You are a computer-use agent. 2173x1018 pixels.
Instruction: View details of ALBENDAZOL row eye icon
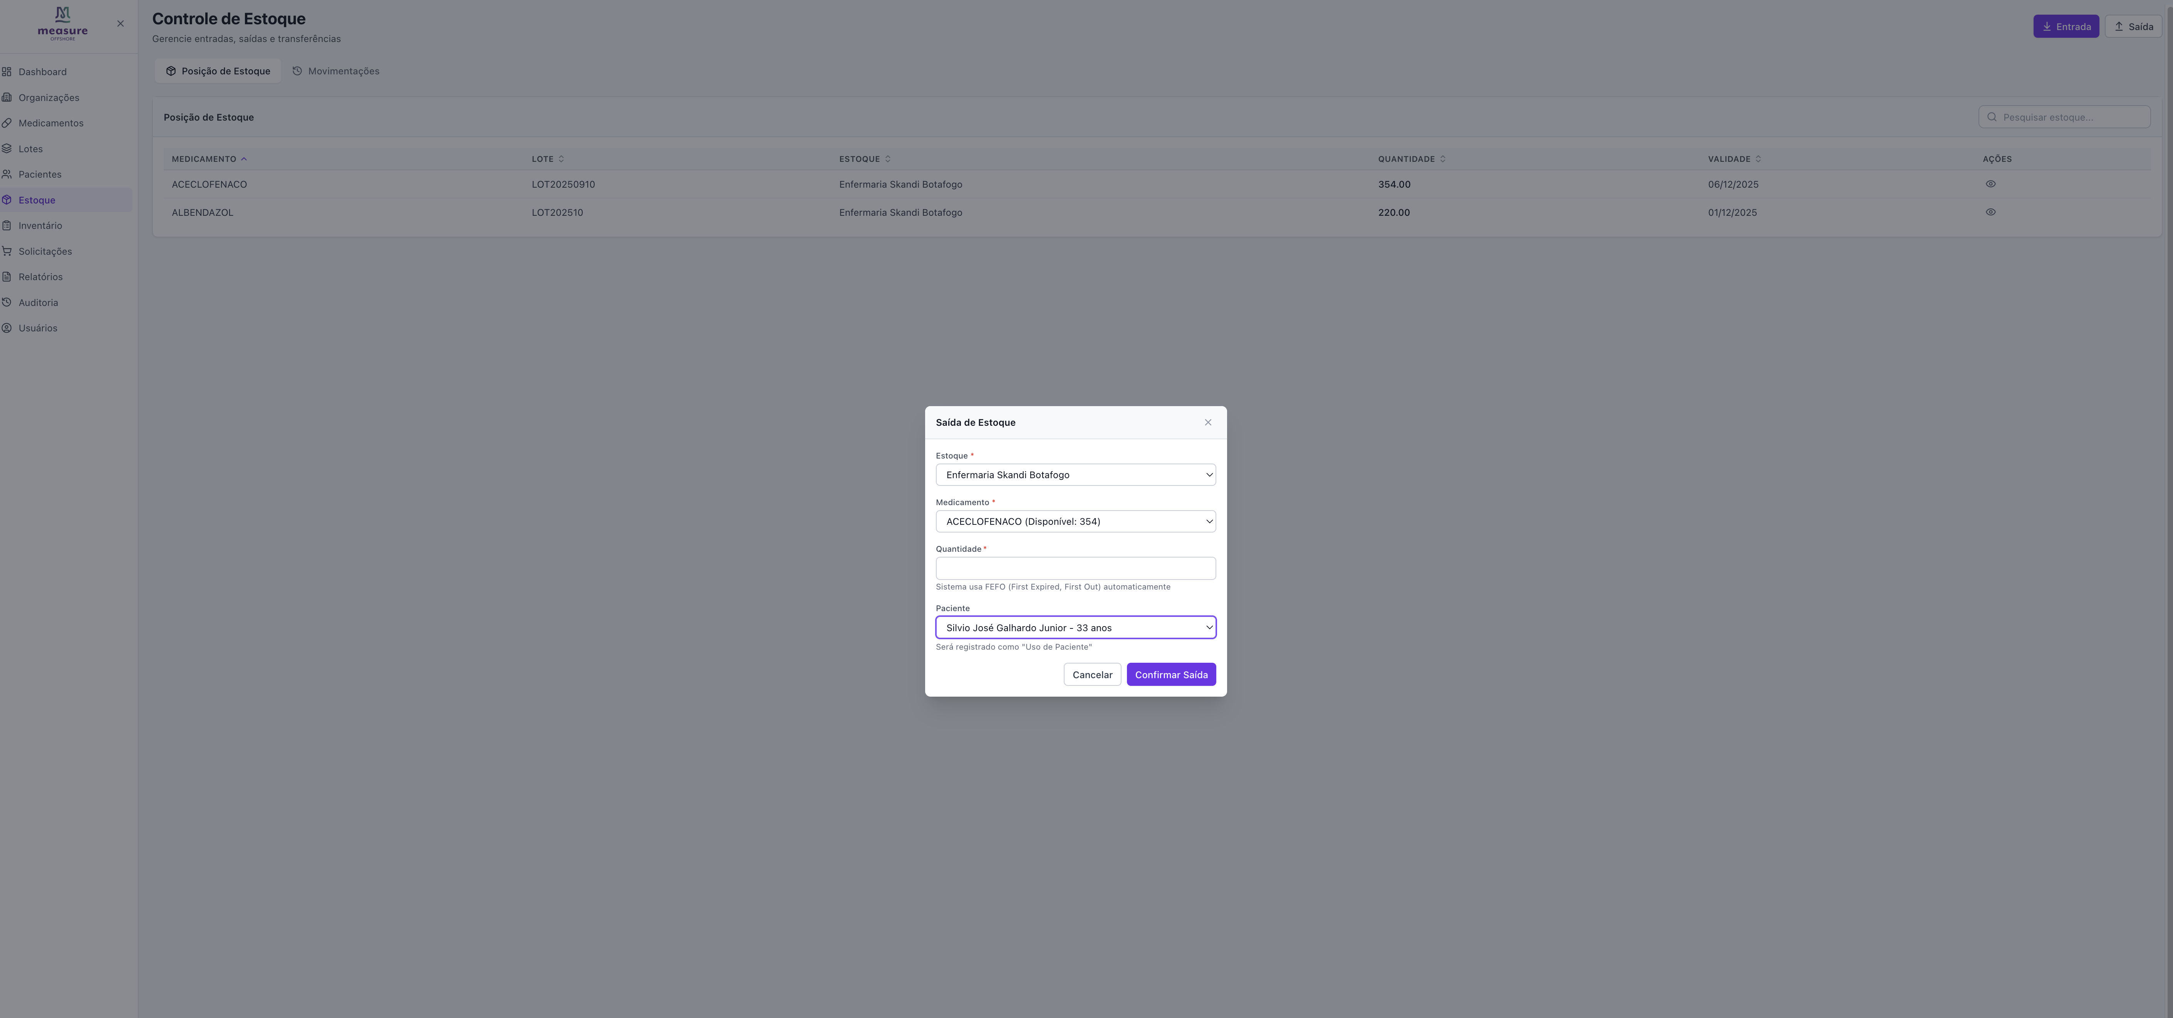tap(1990, 212)
